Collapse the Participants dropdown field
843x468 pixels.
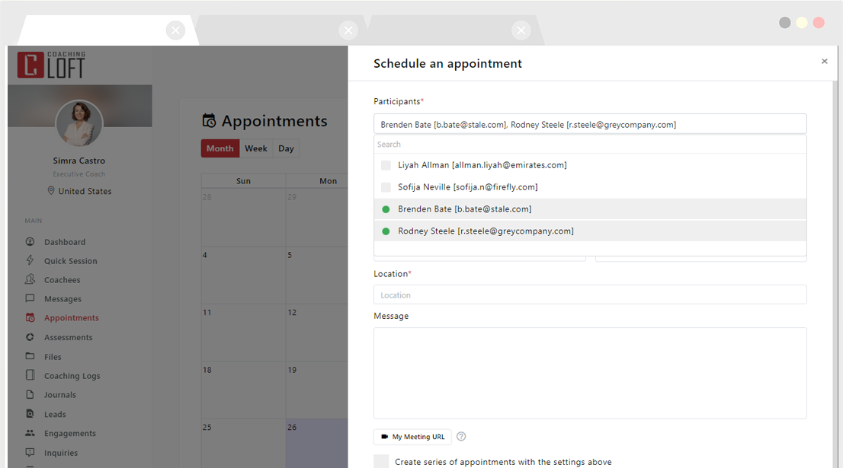point(590,124)
